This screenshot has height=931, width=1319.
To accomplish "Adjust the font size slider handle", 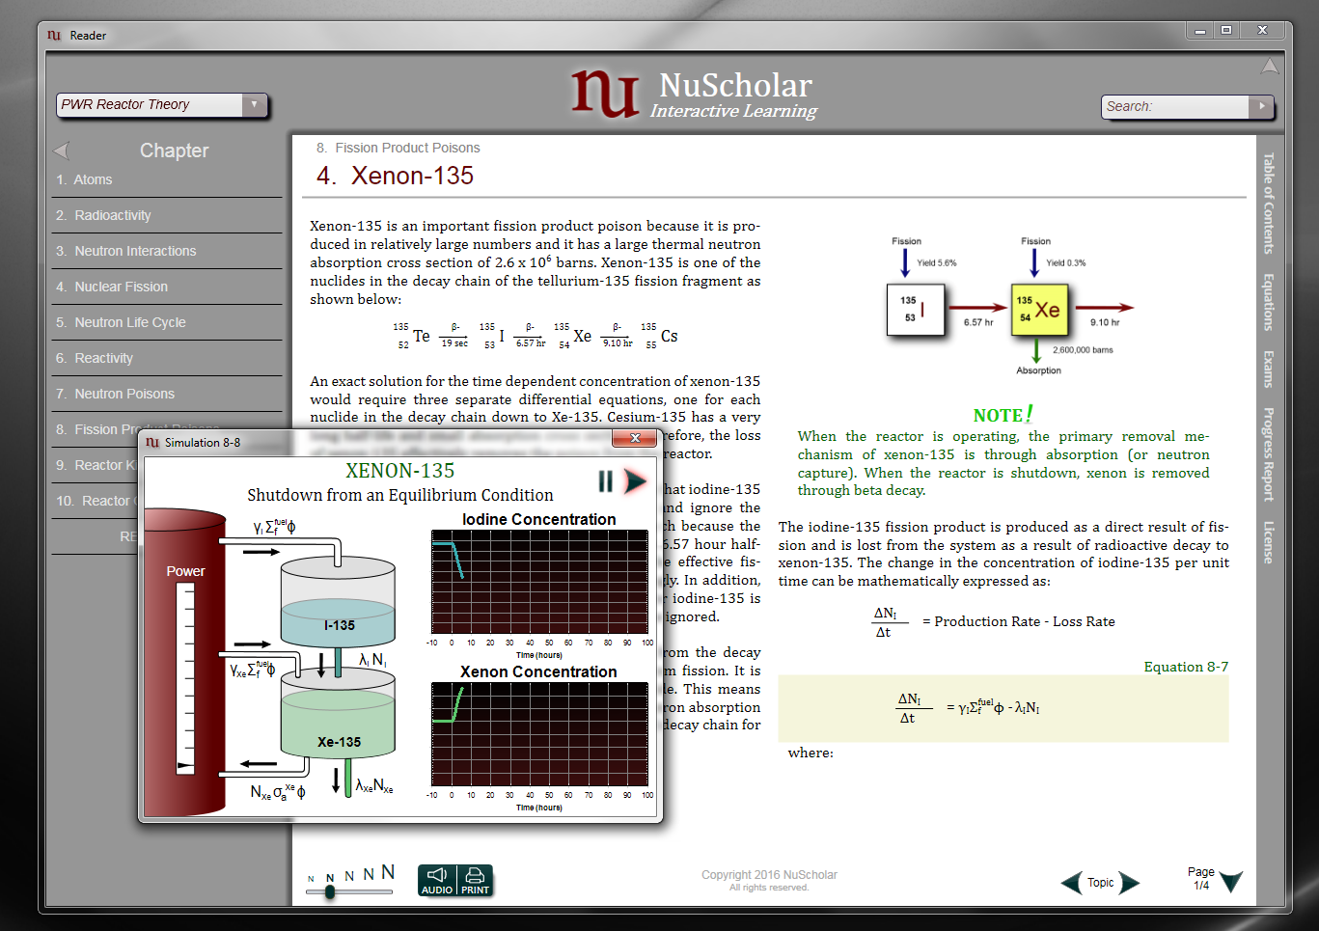I will click(x=330, y=892).
